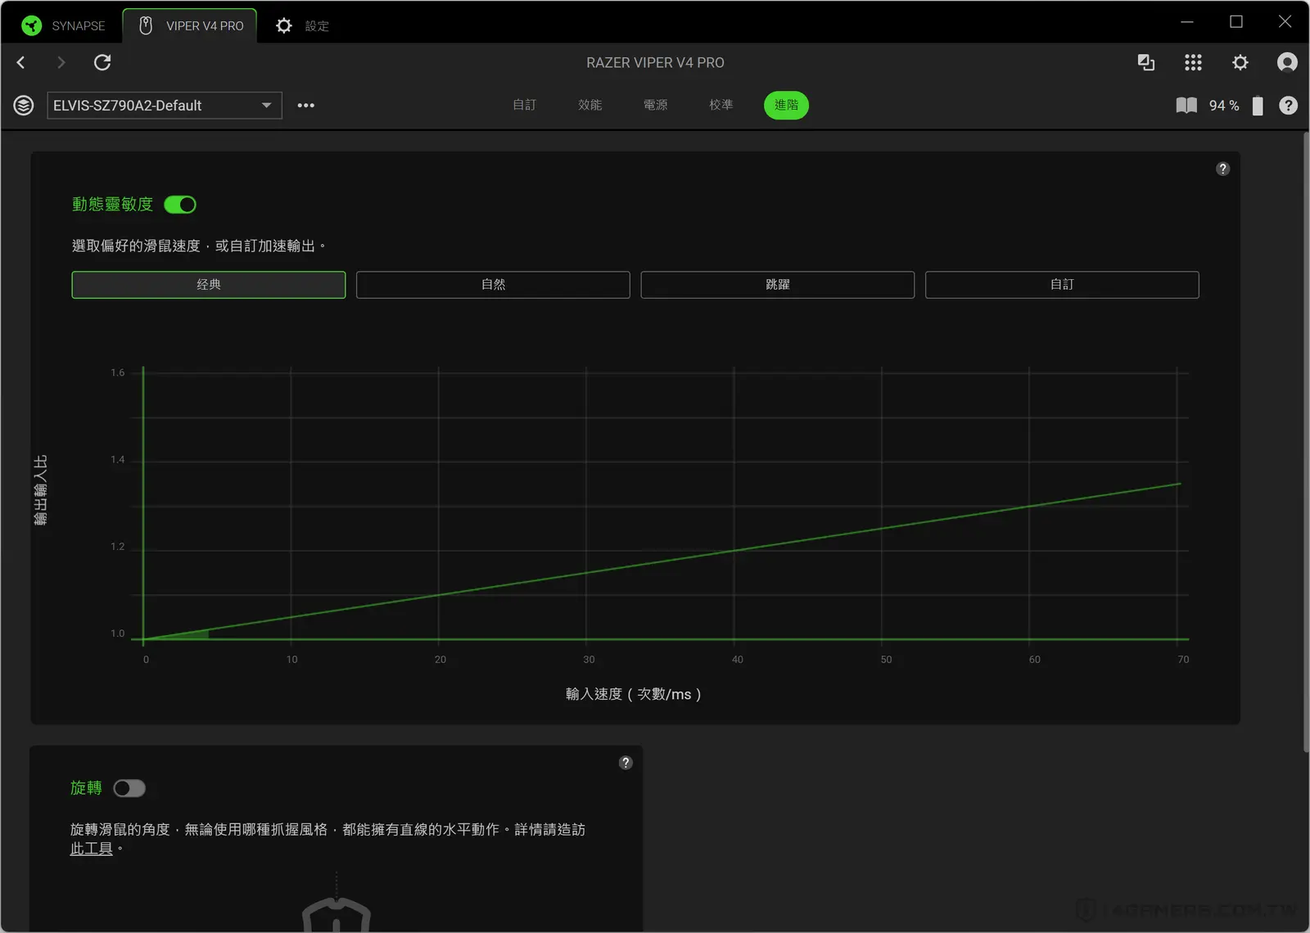Viewport: 1310px width, 933px height.
Task: Open the ELVIS-SZ790A2-Default profile dropdown
Action: point(165,106)
